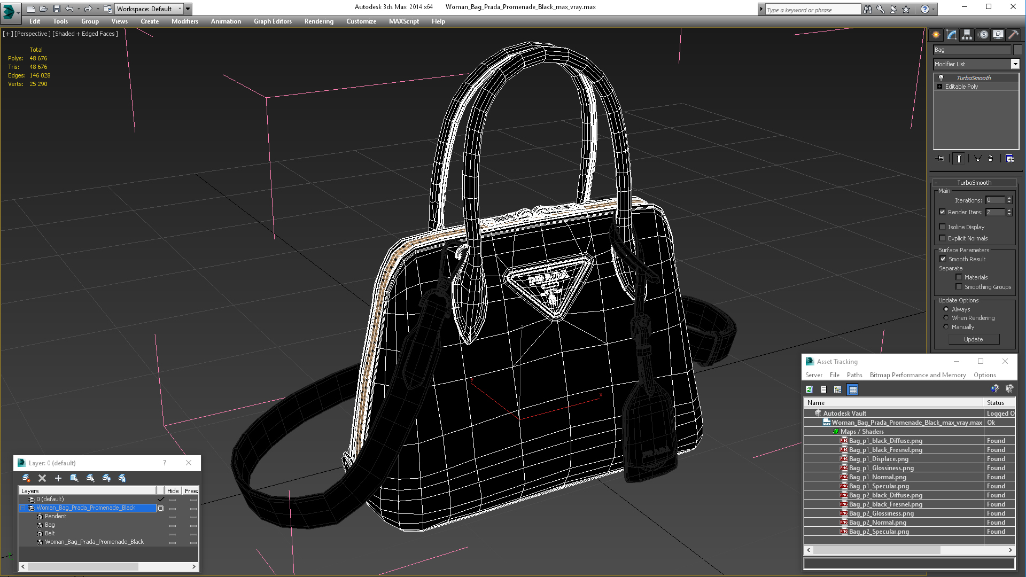Screen dimensions: 1026x577
Task: Open the Create command panel tab
Action: 936,35
